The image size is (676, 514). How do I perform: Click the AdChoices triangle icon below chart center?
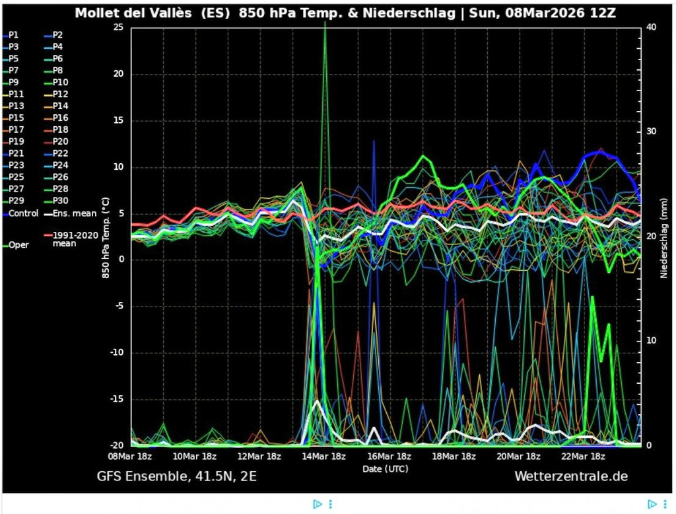tap(318, 504)
